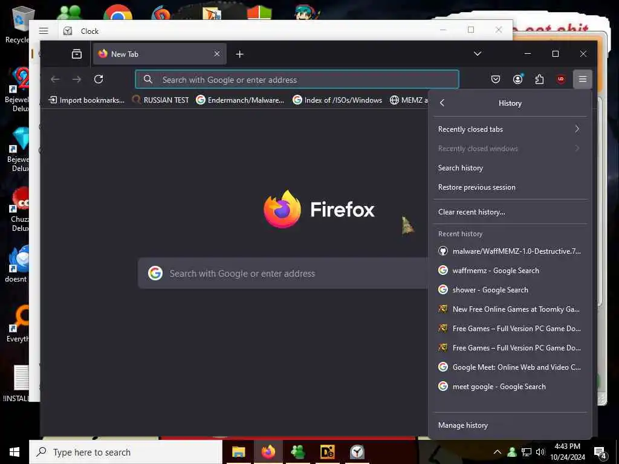619x464 pixels.
Task: Open the Windows Start menu
Action: [15, 452]
